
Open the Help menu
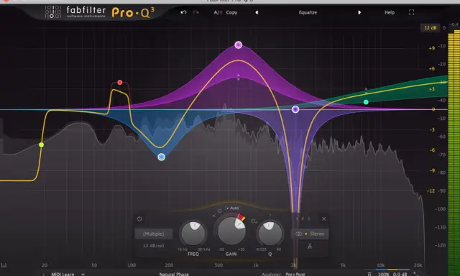pyautogui.click(x=390, y=12)
